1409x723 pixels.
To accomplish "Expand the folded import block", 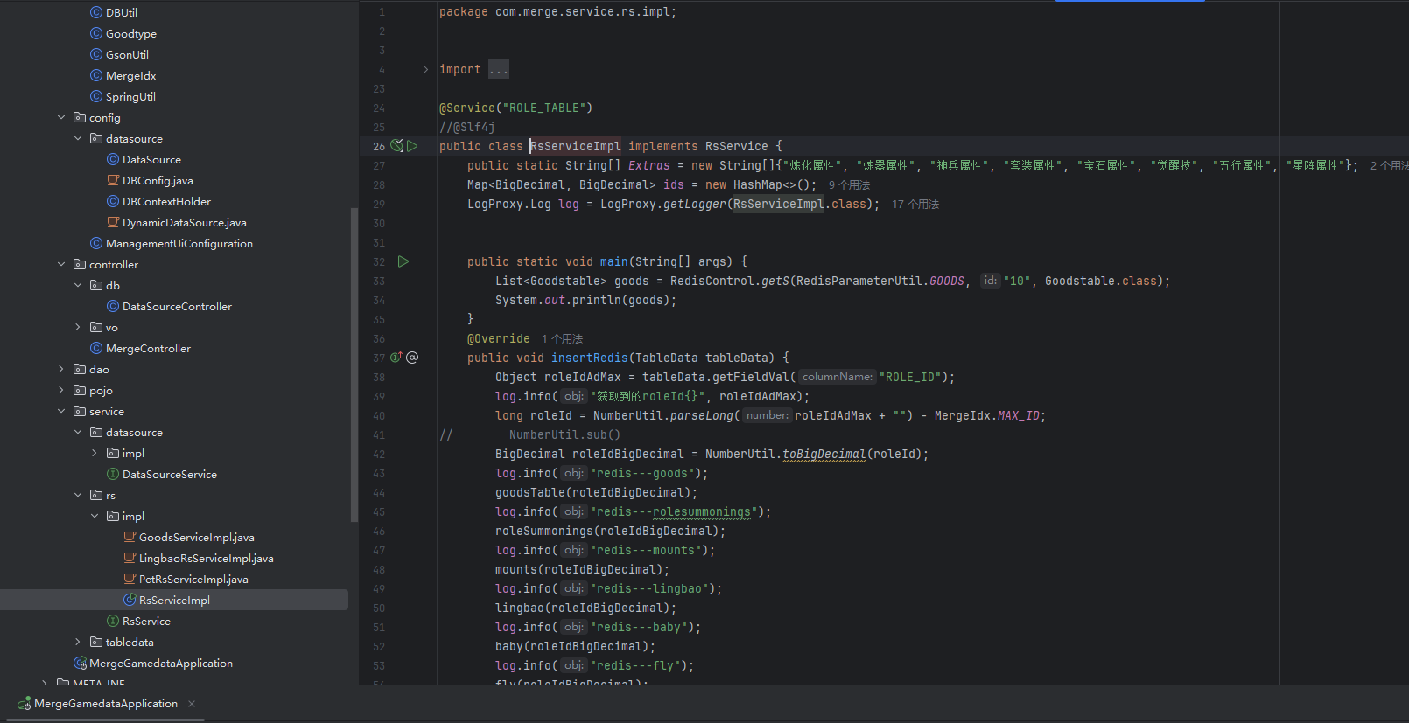I will pyautogui.click(x=426, y=69).
